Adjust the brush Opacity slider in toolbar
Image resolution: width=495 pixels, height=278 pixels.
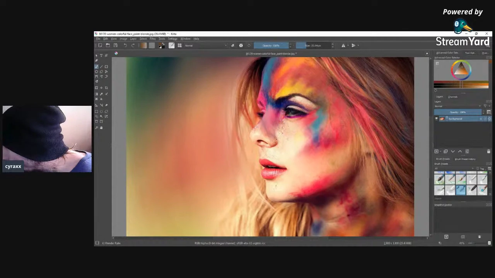(271, 46)
